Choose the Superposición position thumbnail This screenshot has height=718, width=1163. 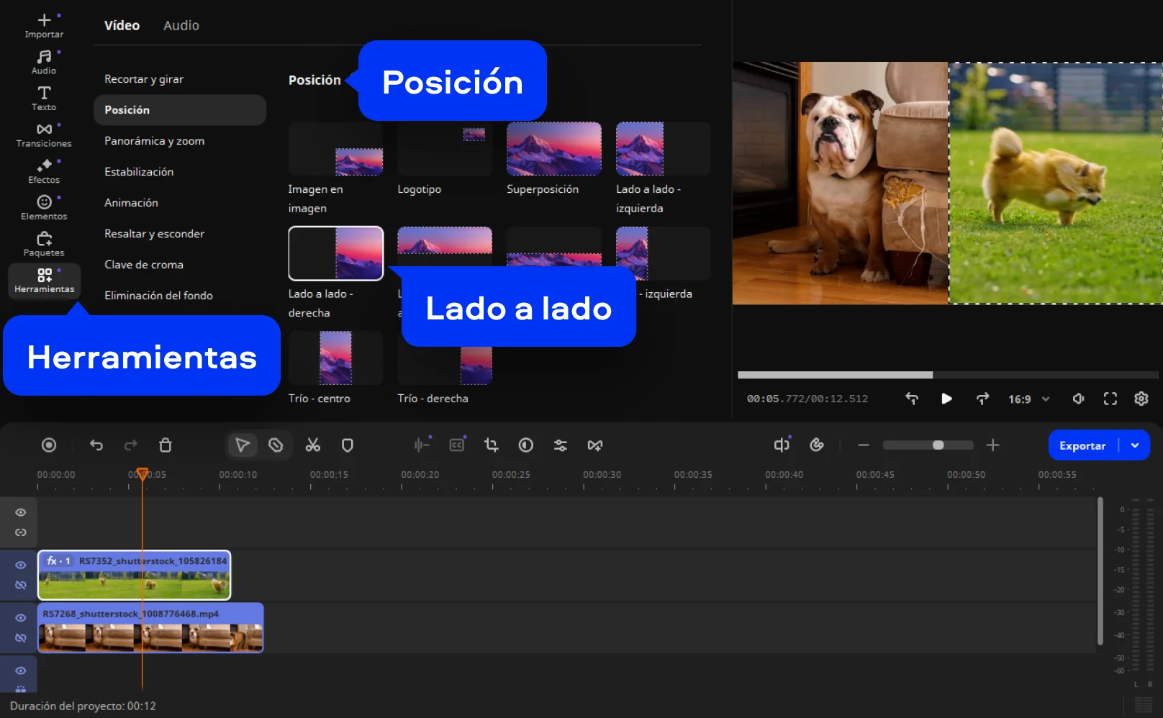553,149
